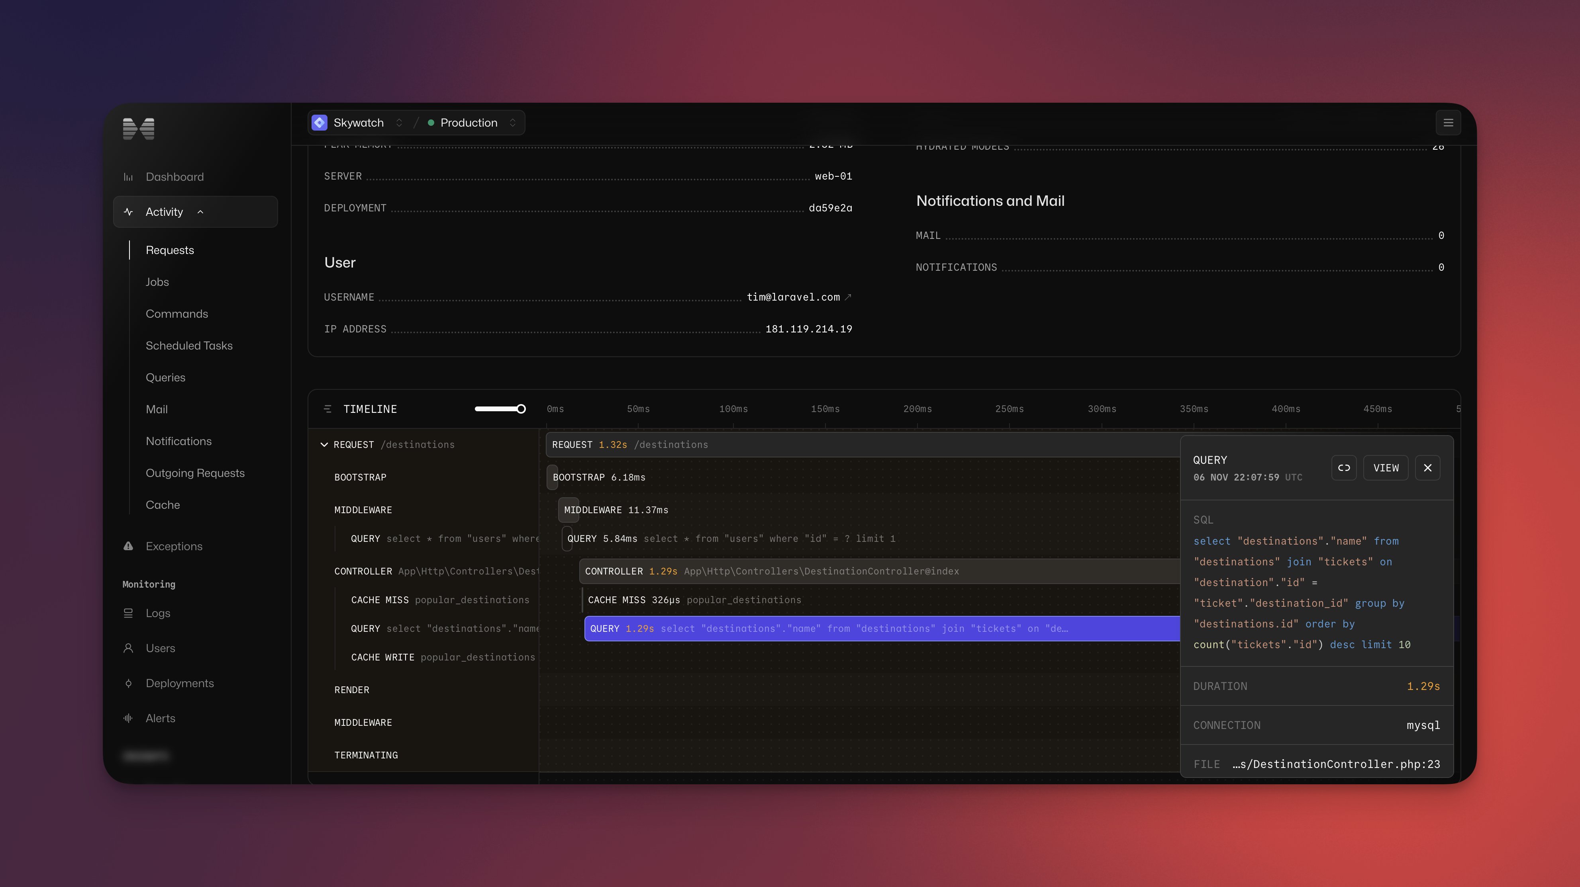Click the copy link icon in Query panel

click(x=1344, y=468)
